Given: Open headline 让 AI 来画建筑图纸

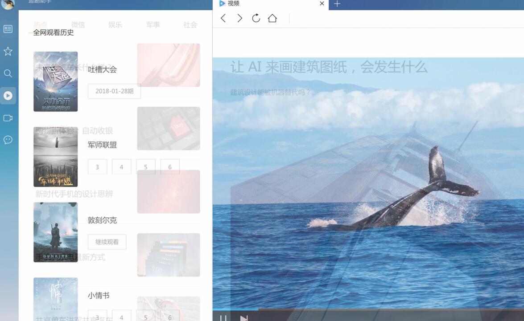Looking at the screenshot, I should (329, 67).
